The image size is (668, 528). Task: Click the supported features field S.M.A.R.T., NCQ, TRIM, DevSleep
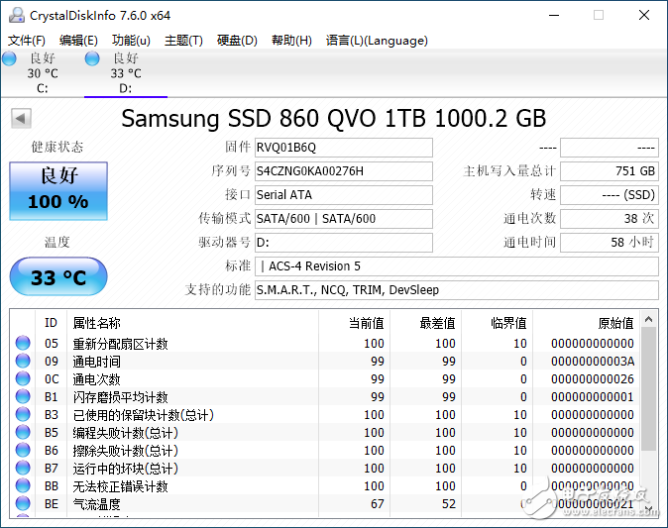point(457,290)
